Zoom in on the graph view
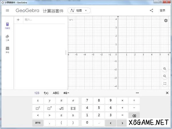This screenshot has height=129, width=172. coord(165,69)
